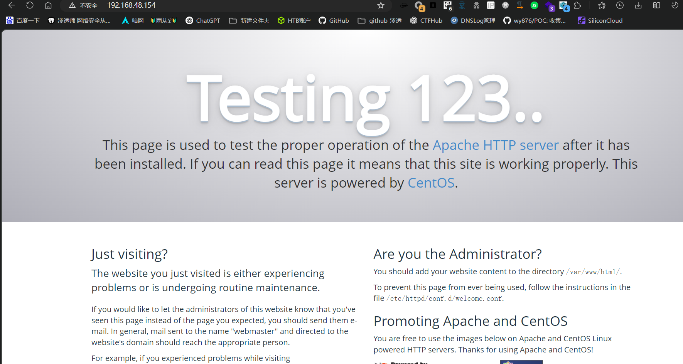Open the favorites star-plus toolbar button

pyautogui.click(x=602, y=5)
